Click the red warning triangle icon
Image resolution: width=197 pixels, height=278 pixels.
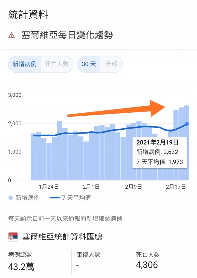click(x=12, y=35)
